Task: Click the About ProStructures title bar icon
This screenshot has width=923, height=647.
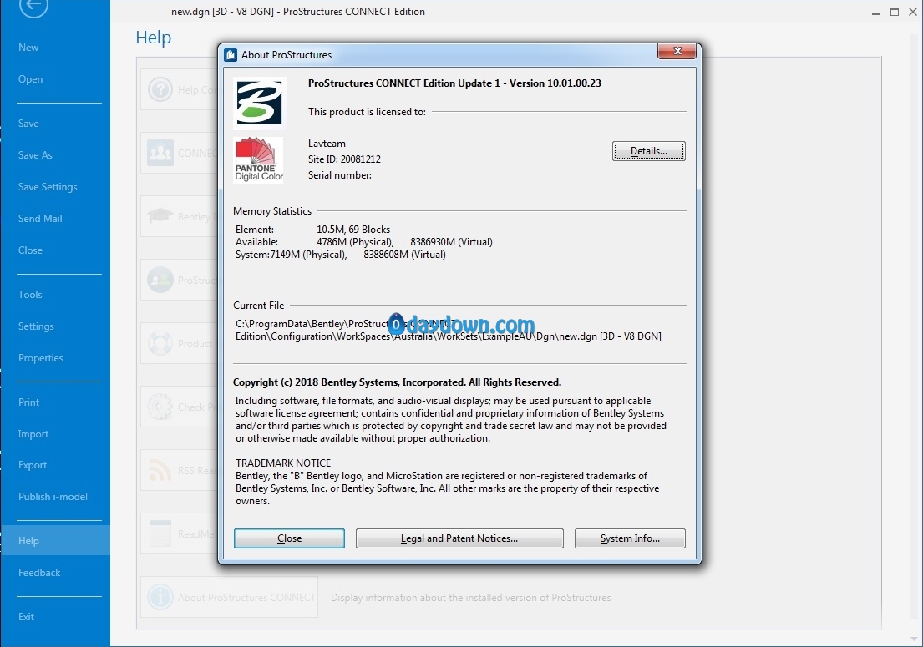Action: click(231, 55)
